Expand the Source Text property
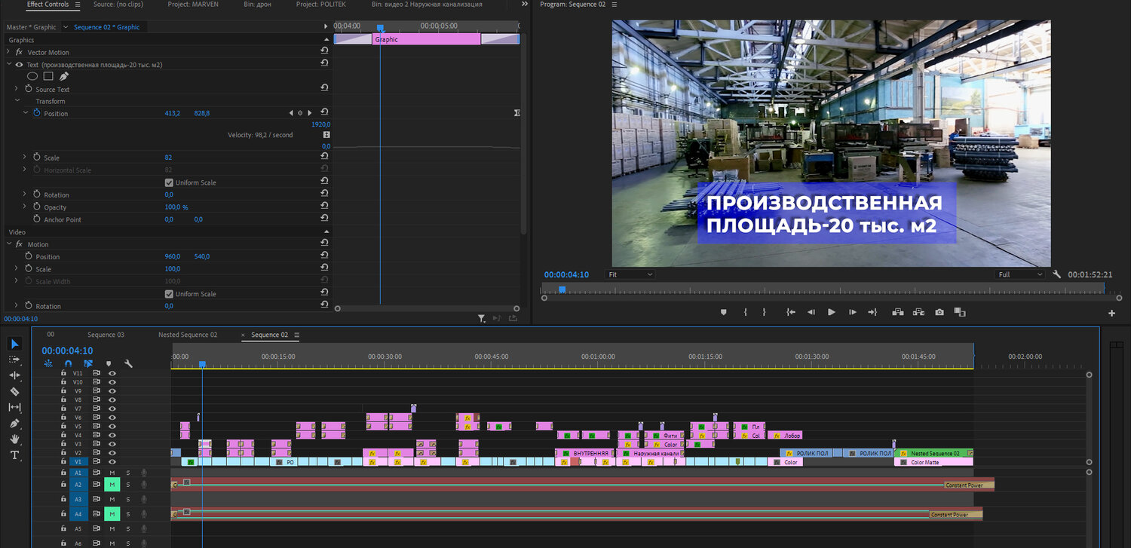This screenshot has width=1131, height=548. pos(17,89)
